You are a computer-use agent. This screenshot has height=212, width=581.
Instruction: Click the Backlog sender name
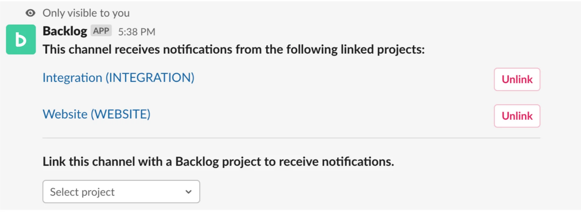pos(65,31)
